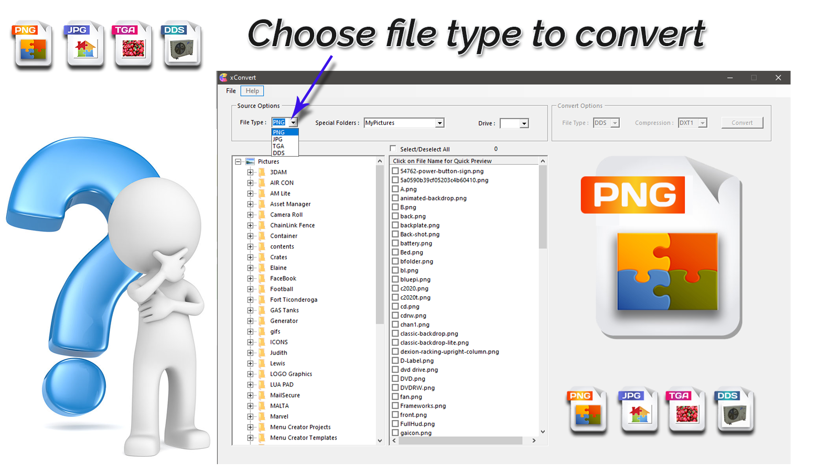Click the back.png file name
This screenshot has width=839, height=472.
413,216
